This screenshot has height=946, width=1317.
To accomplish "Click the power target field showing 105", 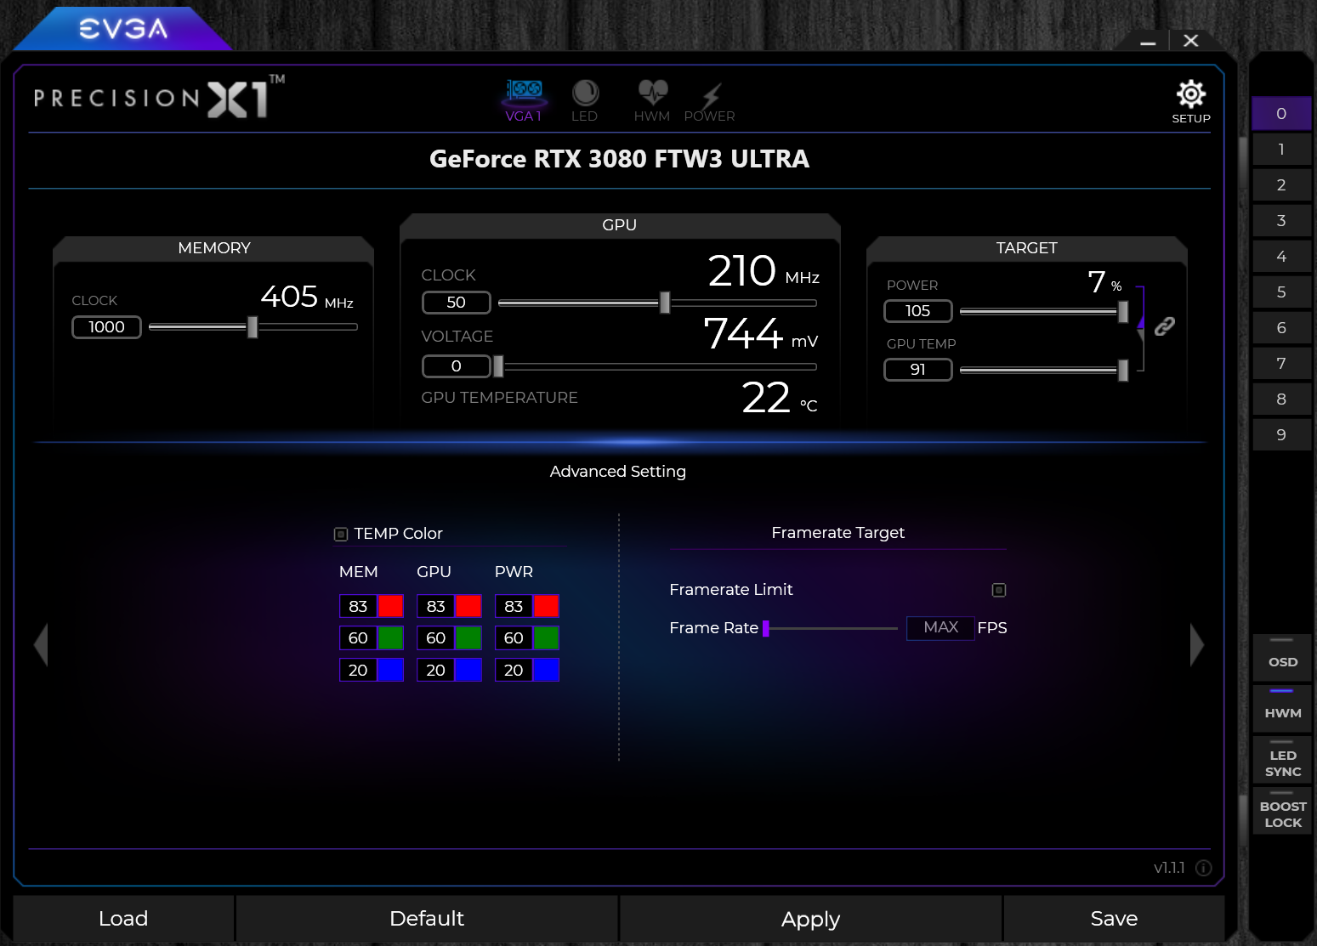I will click(918, 311).
